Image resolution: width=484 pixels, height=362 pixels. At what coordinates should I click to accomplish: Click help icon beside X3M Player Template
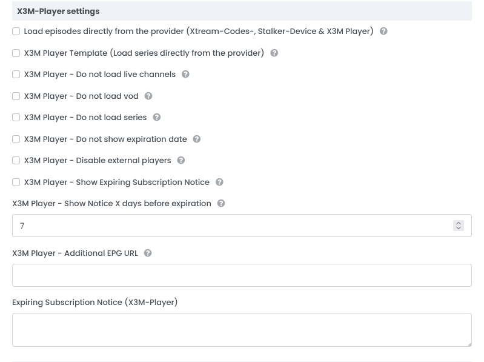[x=274, y=53]
